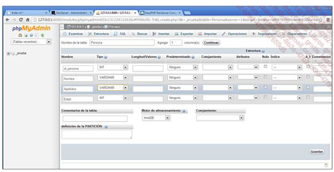
Task: Open the SQL tab
Action: [x=120, y=34]
